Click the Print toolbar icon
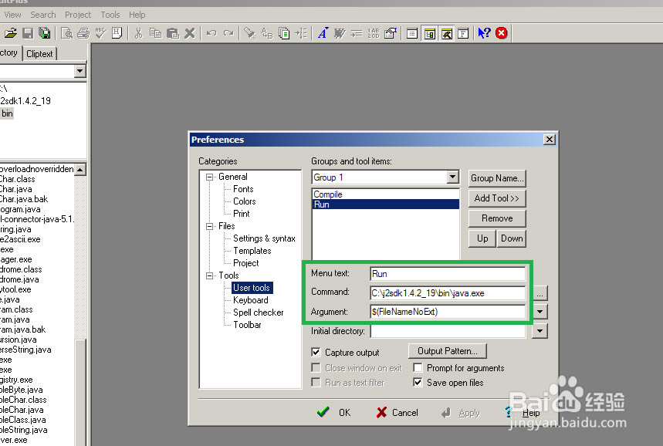The image size is (663, 446). [x=83, y=33]
